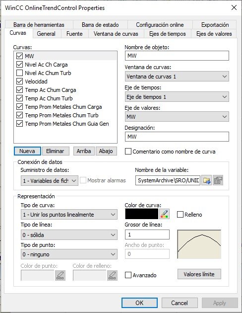This screenshot has height=313, width=242.
Task: Check Comentario como nombre de curva
Action: [x=128, y=152]
